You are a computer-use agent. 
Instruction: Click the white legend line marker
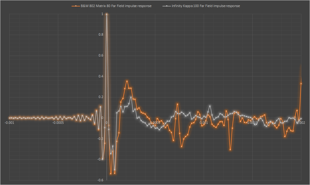pos(167,6)
